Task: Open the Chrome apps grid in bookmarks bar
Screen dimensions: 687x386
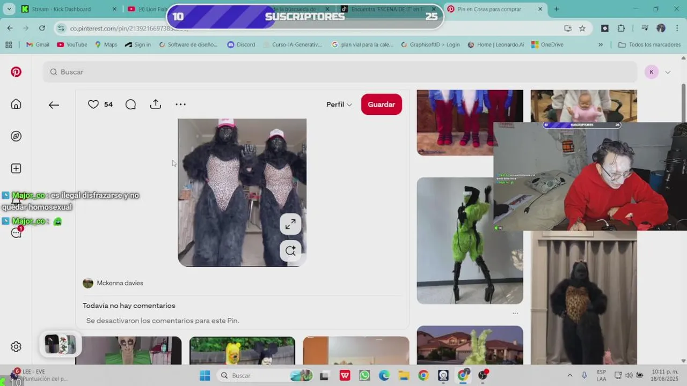Action: [9, 44]
